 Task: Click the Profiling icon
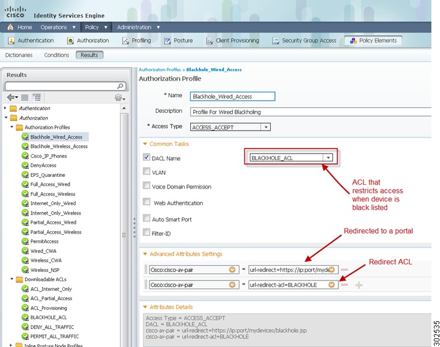(126, 41)
